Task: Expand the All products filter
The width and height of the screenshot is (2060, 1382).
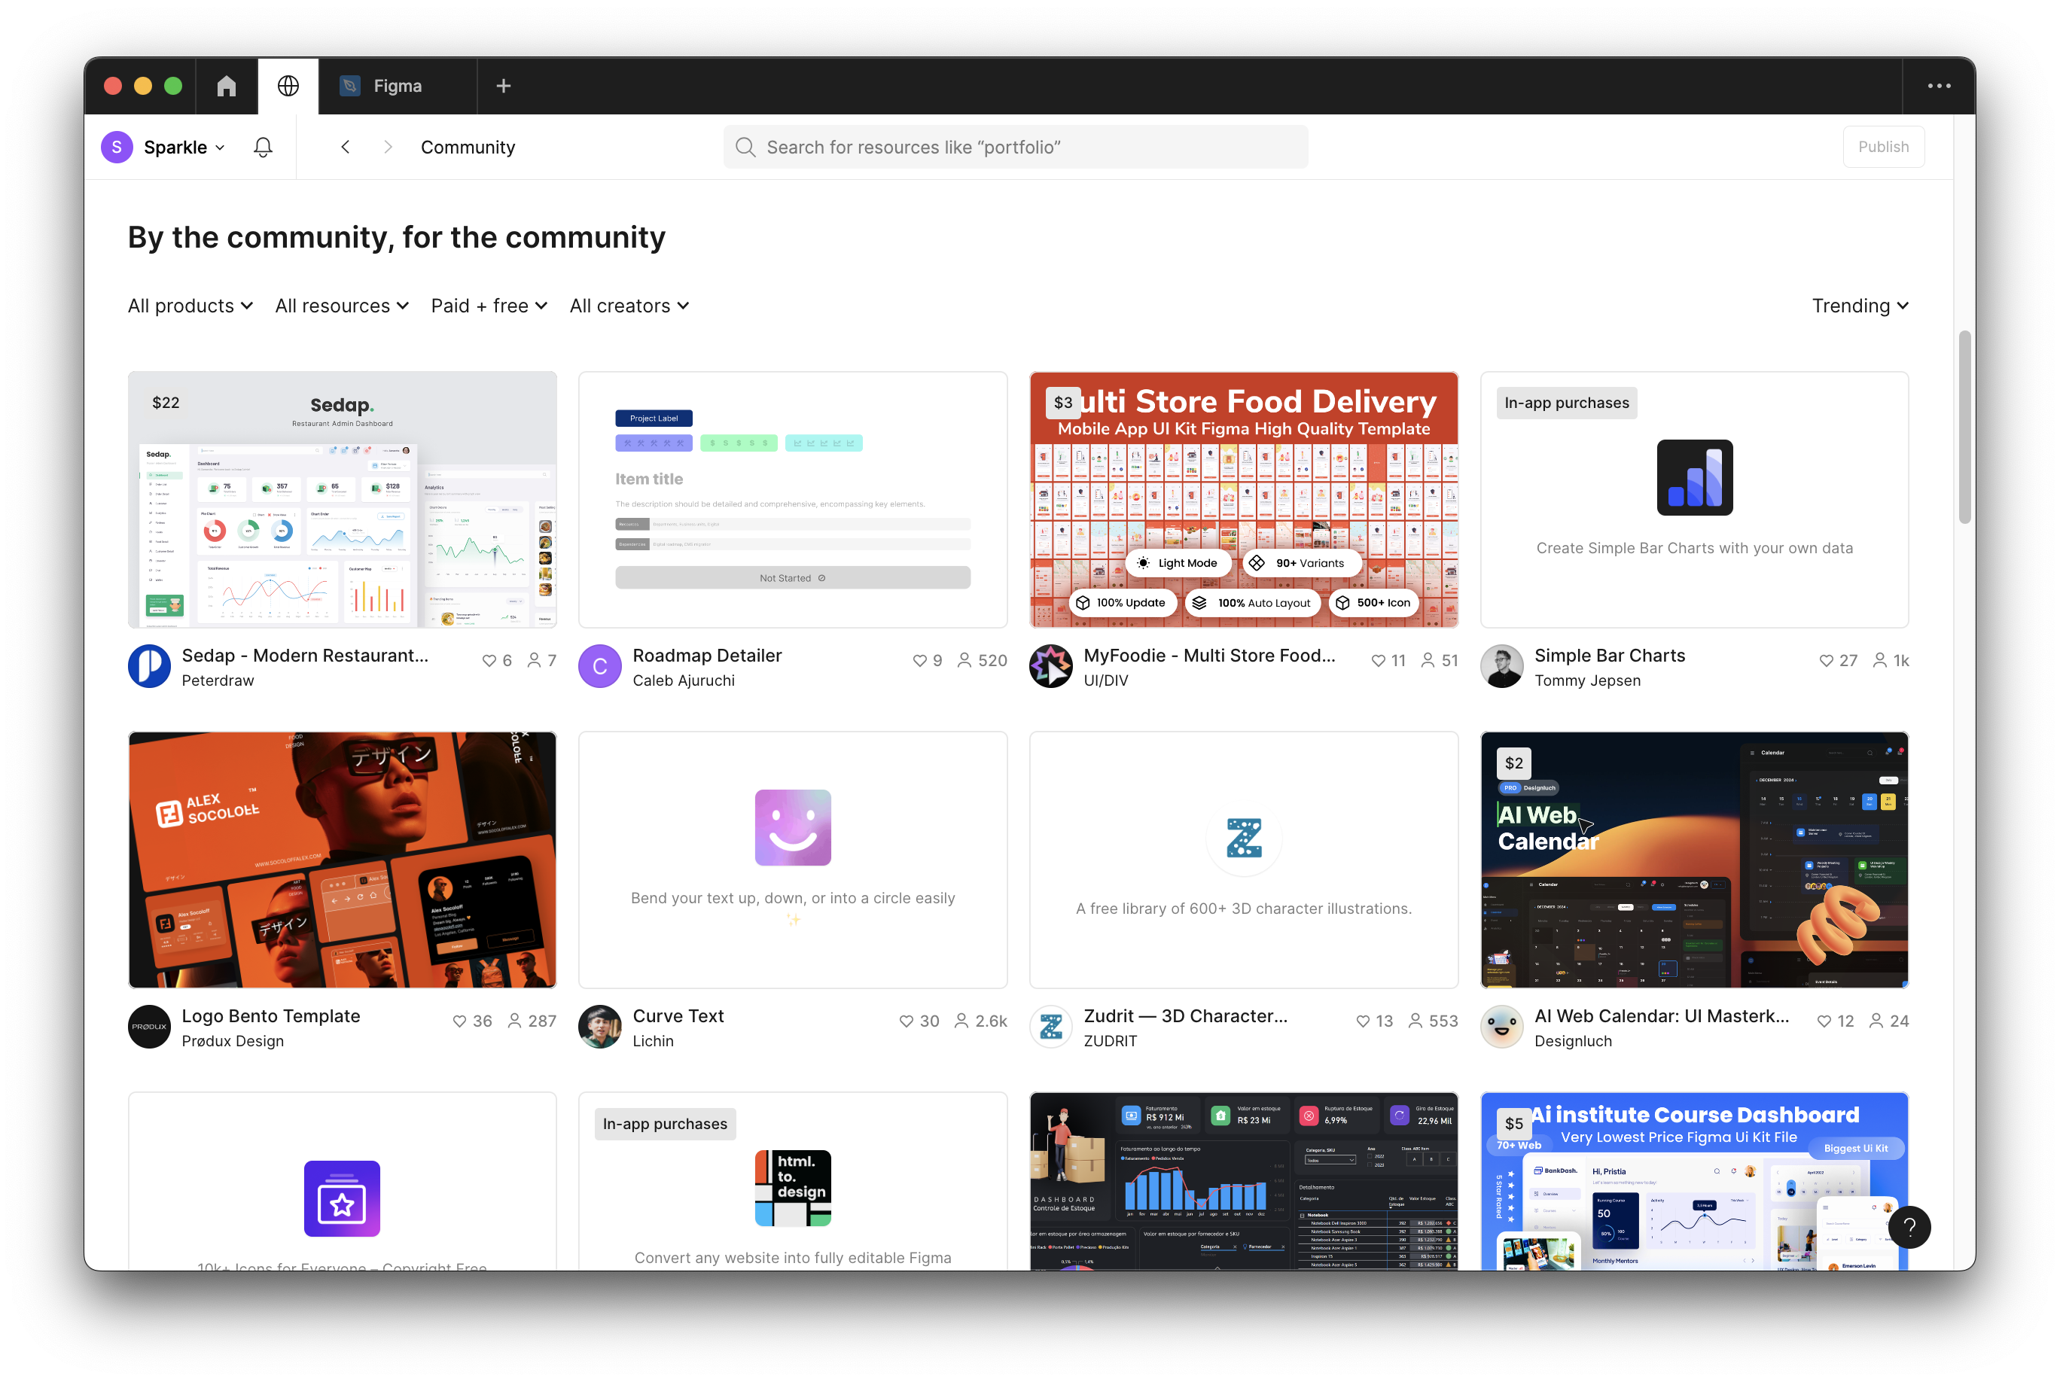Action: click(190, 306)
